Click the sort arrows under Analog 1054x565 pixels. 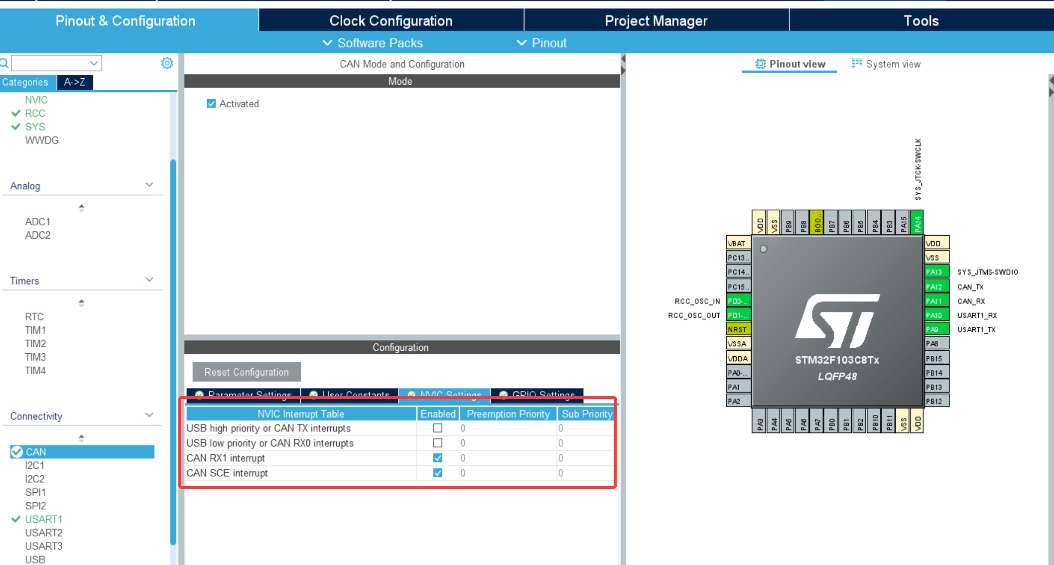point(81,208)
